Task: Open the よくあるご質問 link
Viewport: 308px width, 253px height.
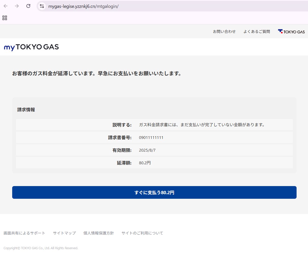Action: click(257, 32)
